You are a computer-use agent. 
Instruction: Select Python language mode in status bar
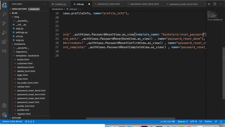pyautogui.click(x=208, y=121)
